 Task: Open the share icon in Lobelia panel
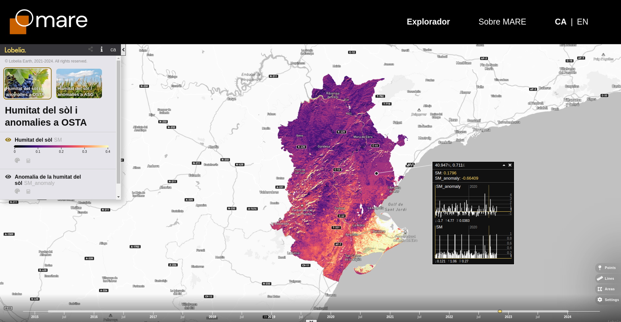point(91,49)
